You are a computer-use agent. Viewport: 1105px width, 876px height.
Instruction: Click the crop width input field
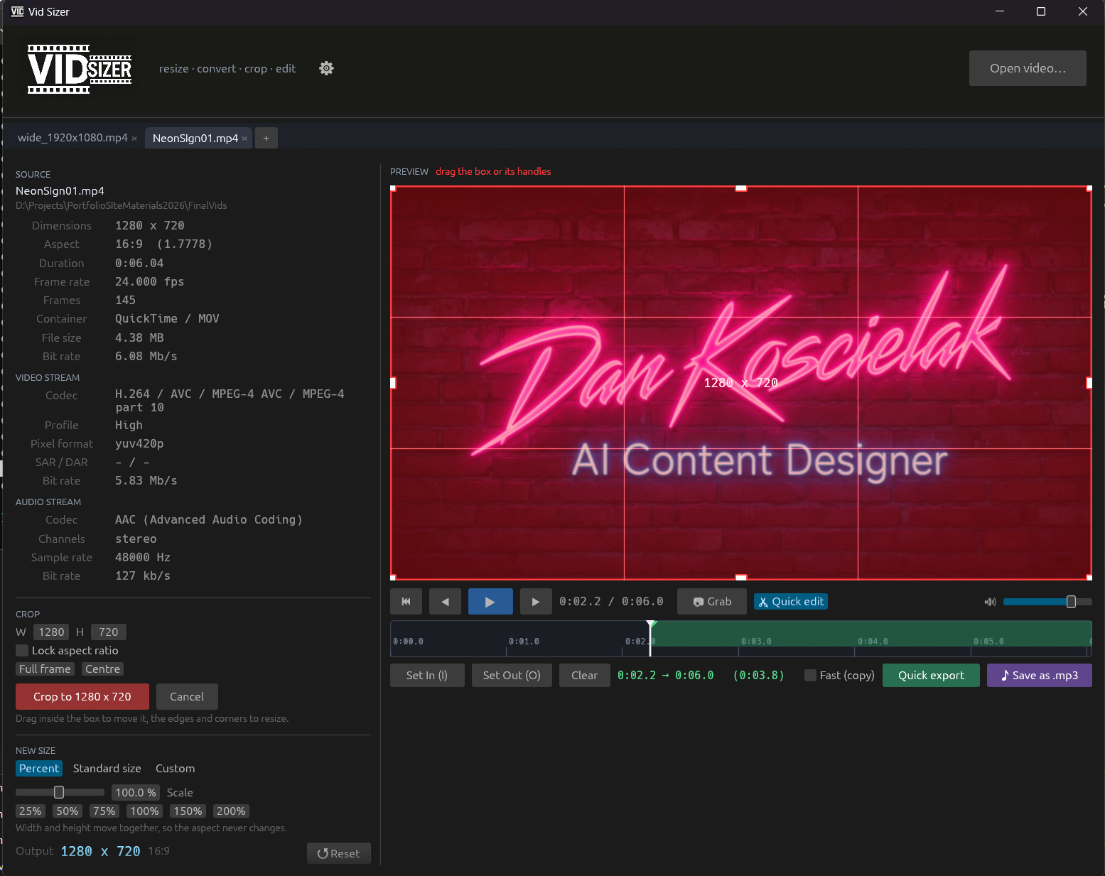click(x=51, y=632)
